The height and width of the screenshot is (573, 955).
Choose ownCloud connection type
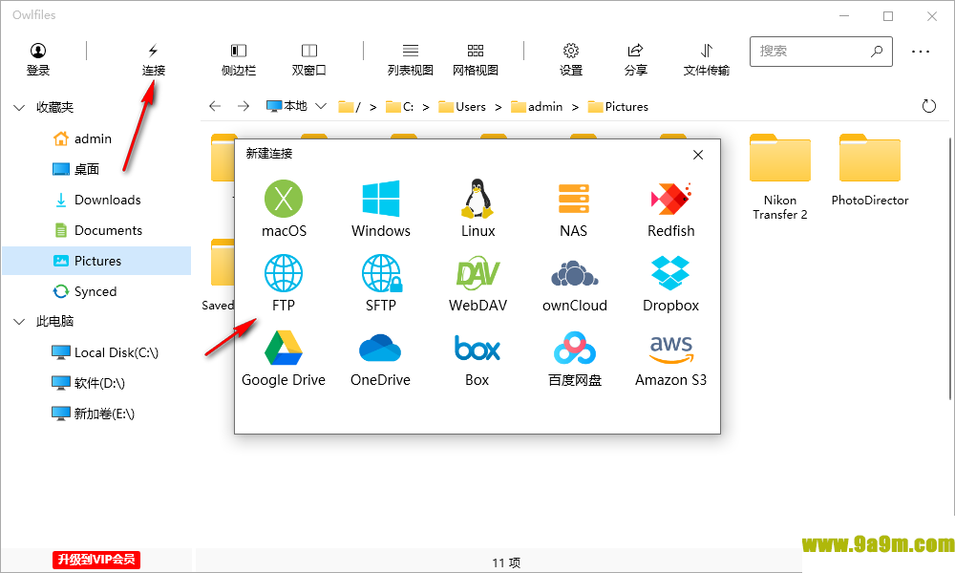pos(574,284)
